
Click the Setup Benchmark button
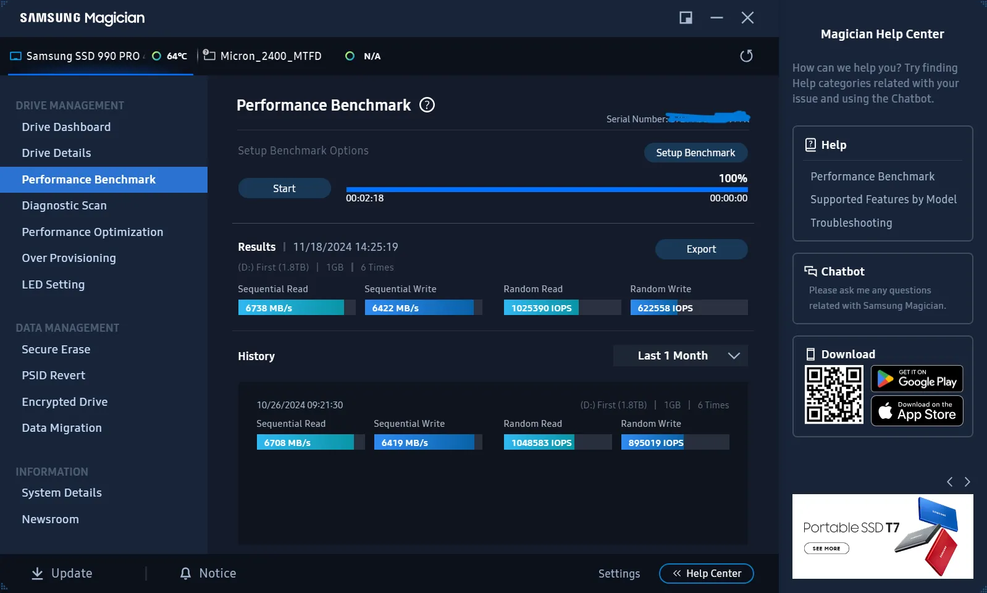695,153
